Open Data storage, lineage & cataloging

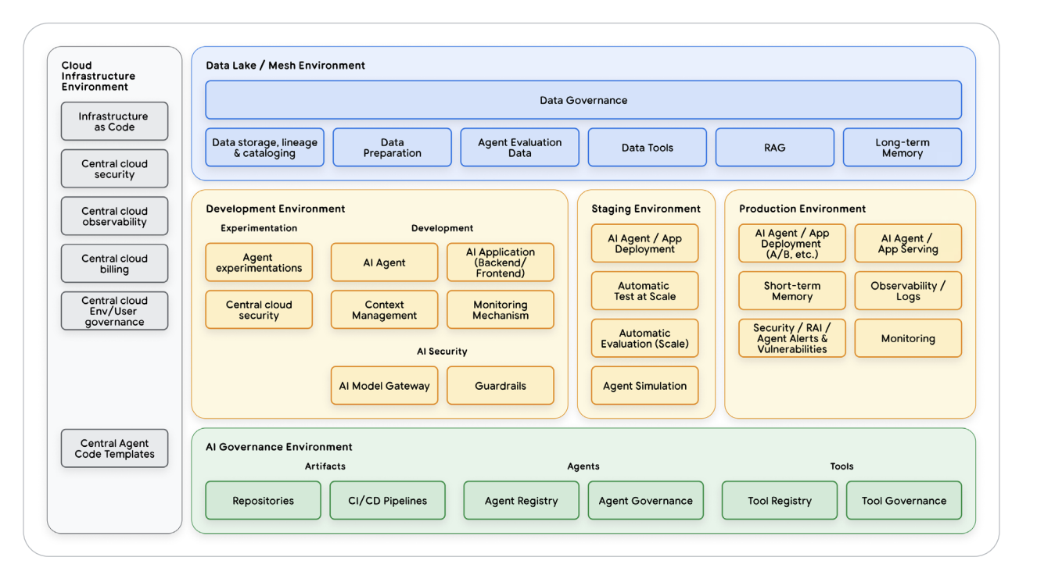pyautogui.click(x=264, y=147)
